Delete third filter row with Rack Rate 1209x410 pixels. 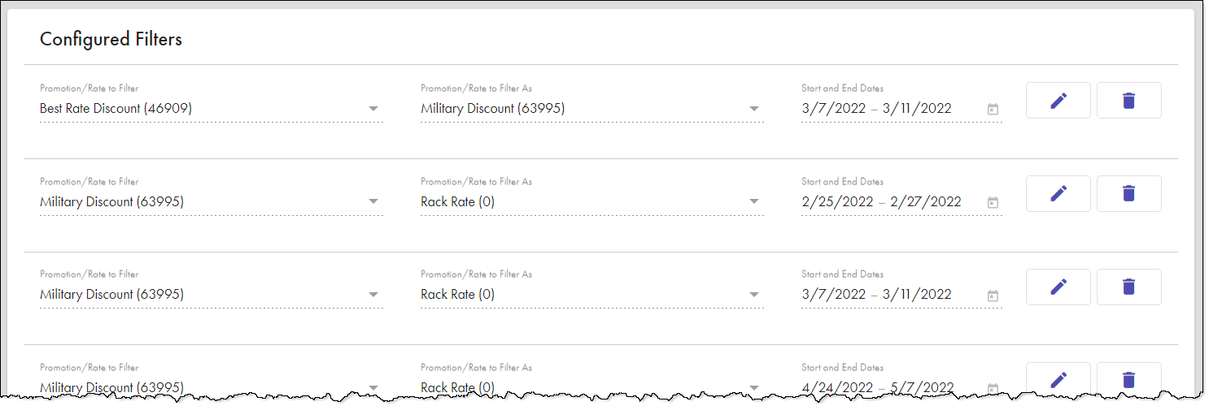point(1128,287)
